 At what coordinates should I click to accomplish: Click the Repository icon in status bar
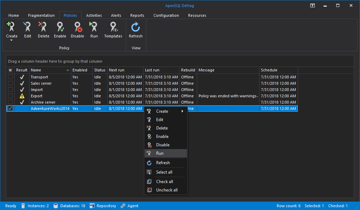pos(92,206)
